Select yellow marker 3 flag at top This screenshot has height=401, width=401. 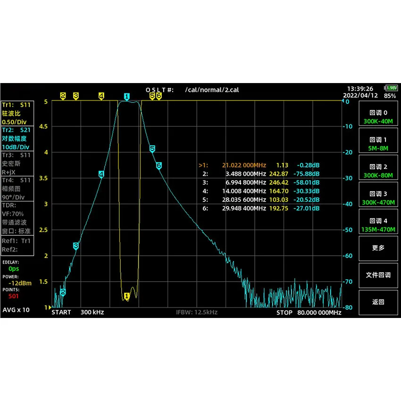coord(75,96)
